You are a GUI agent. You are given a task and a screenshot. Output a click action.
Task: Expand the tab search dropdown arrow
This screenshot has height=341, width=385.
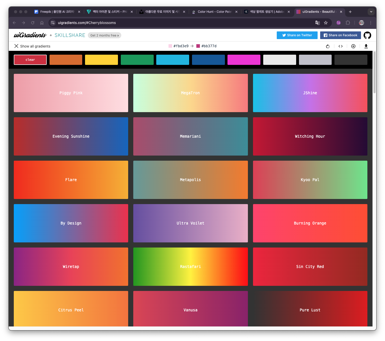click(371, 12)
